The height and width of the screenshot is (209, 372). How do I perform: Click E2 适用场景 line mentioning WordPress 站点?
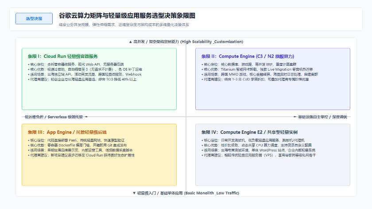258,150
